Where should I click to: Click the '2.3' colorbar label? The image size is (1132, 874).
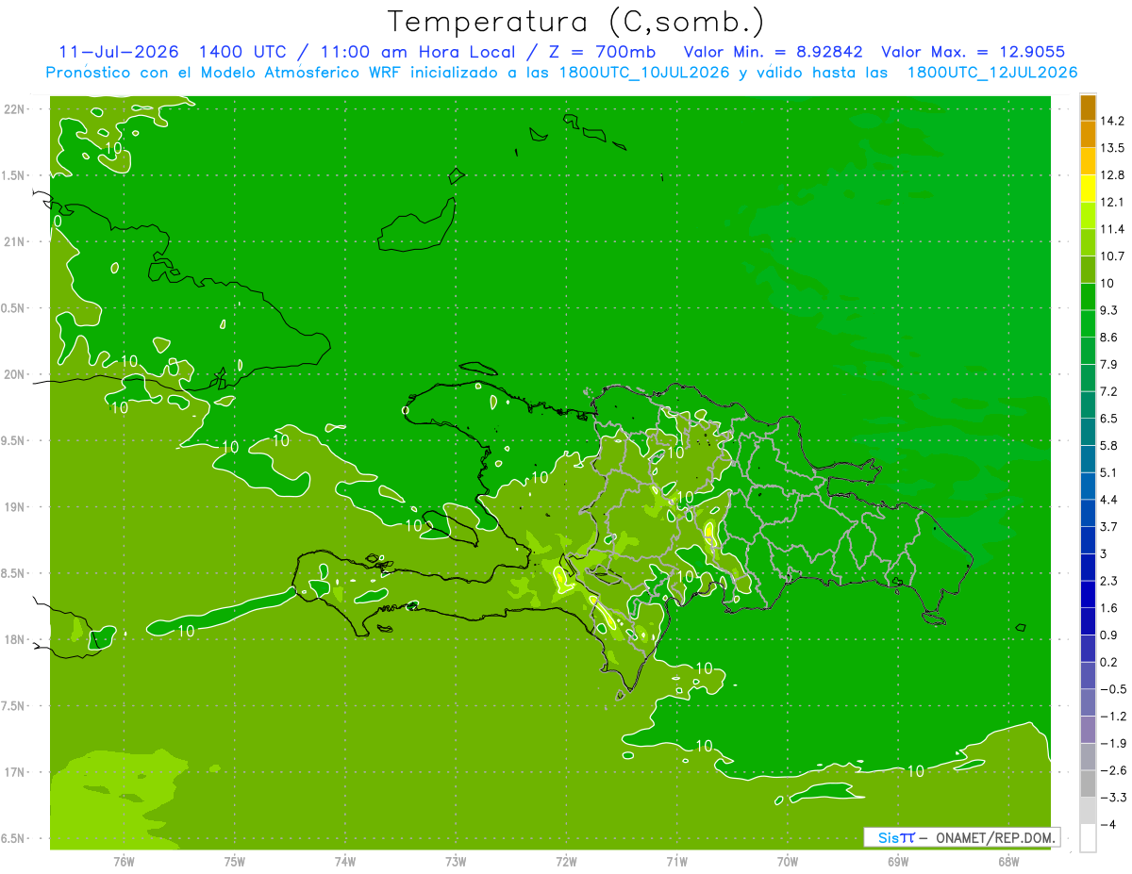1109,580
